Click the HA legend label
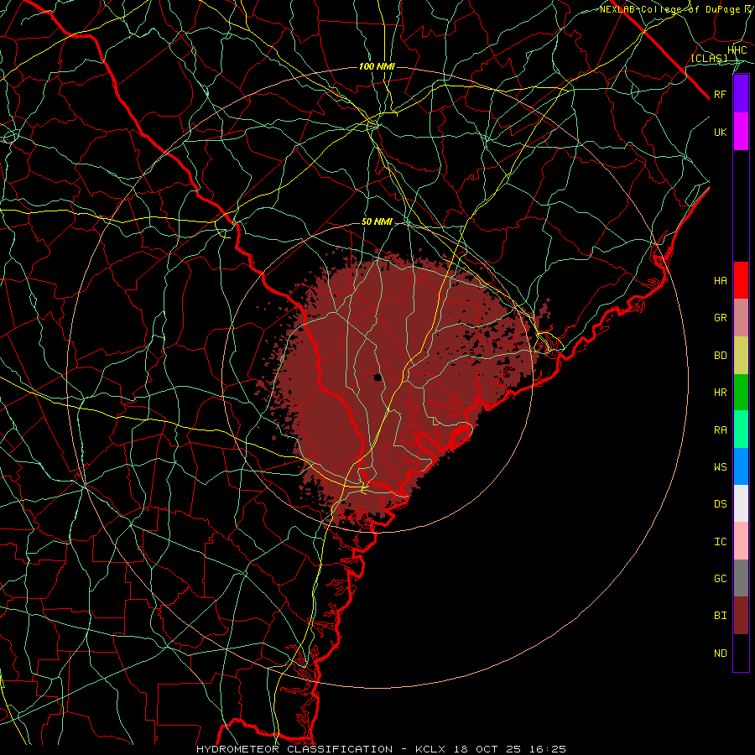The height and width of the screenshot is (755, 755). coord(720,281)
